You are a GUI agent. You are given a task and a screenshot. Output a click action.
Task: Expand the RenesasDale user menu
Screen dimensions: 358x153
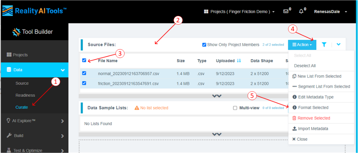pyautogui.click(x=330, y=12)
